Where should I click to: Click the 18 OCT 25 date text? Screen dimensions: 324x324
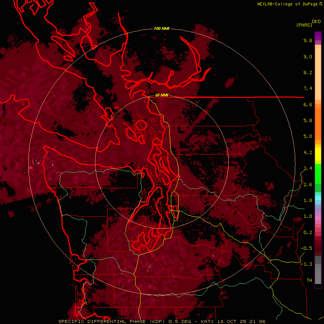233,321
